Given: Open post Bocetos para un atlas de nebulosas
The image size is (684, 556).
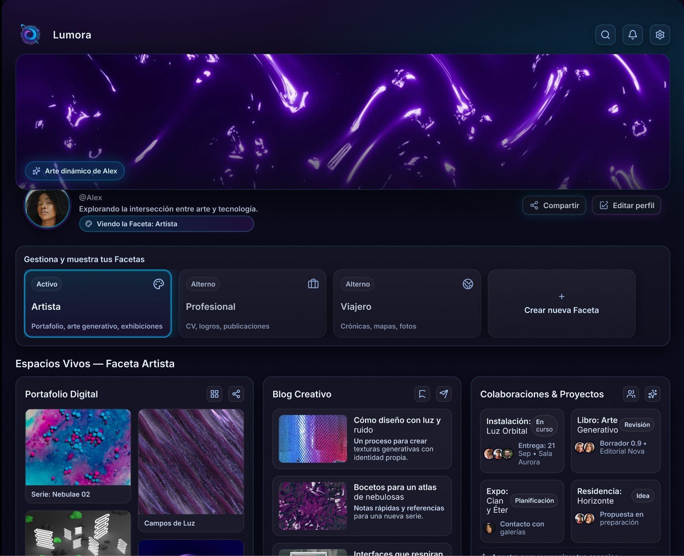Looking at the screenshot, I should click(362, 506).
